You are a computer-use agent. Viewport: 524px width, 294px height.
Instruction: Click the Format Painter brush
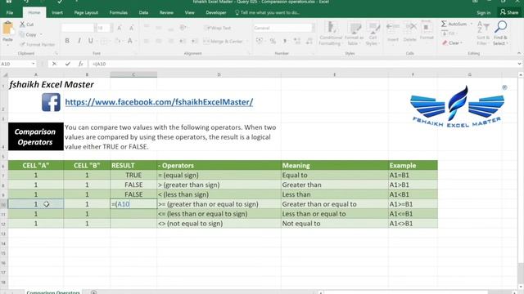(37, 44)
